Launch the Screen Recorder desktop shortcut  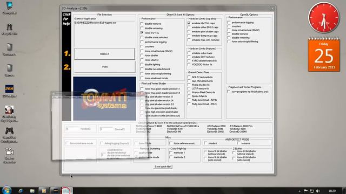point(9,155)
